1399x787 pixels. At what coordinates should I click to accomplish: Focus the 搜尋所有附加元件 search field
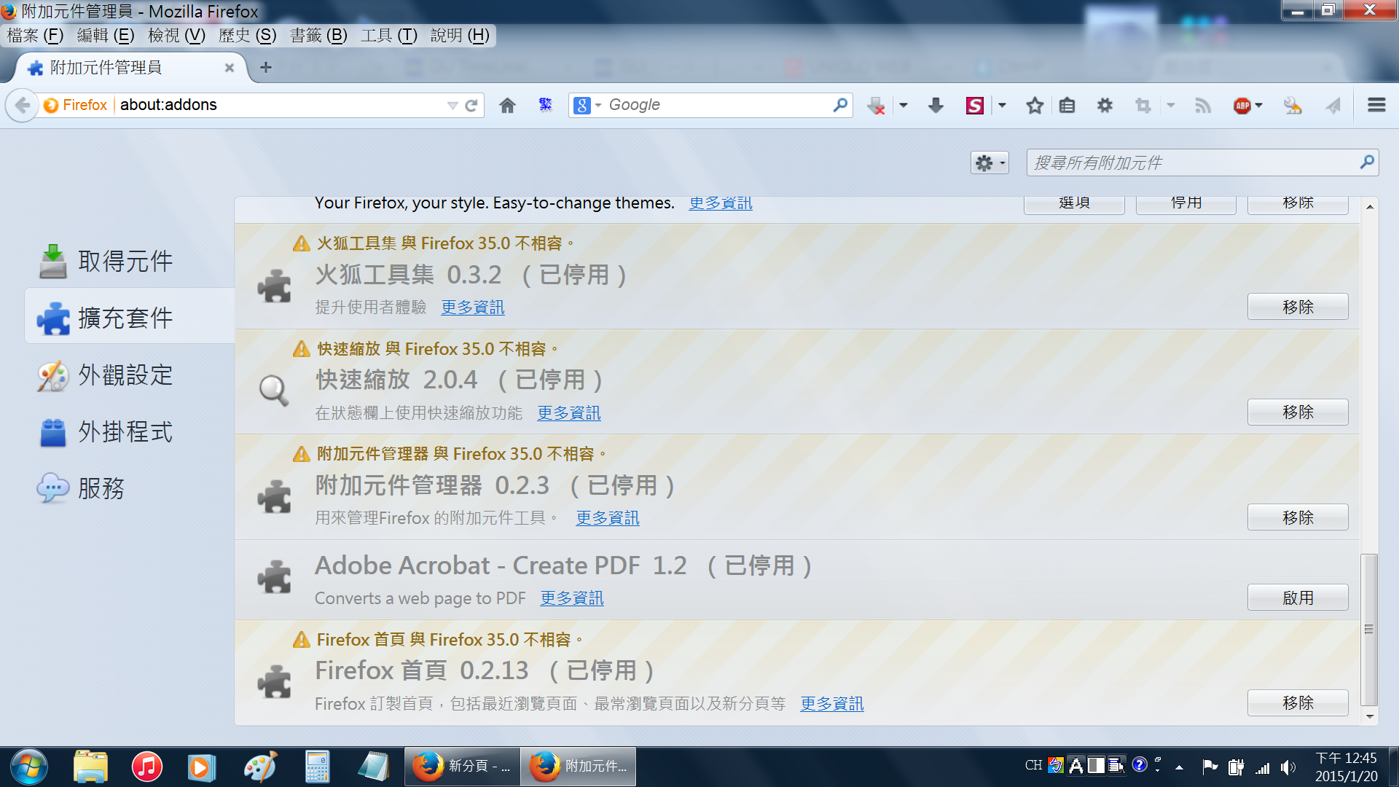click(1192, 163)
